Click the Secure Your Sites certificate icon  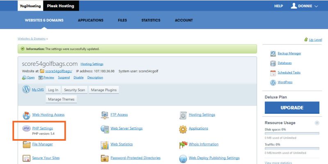tap(27, 158)
